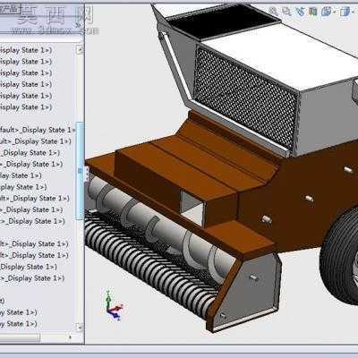Click the XYZ coordinate triad

pos(113,305)
